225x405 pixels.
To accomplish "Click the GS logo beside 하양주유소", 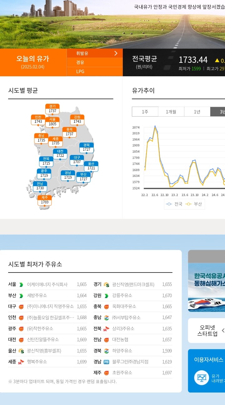I will [106, 351].
